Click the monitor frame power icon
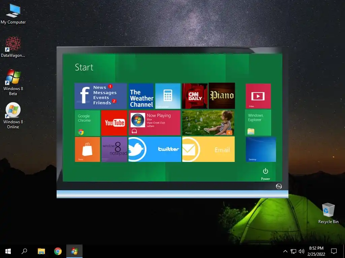The width and height of the screenshot is (345, 258). click(x=279, y=186)
